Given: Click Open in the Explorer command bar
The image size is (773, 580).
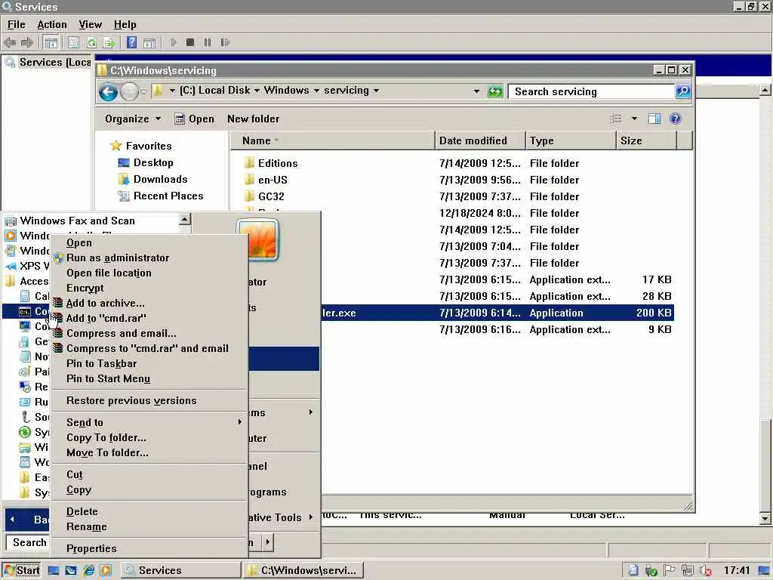Looking at the screenshot, I should [x=195, y=119].
